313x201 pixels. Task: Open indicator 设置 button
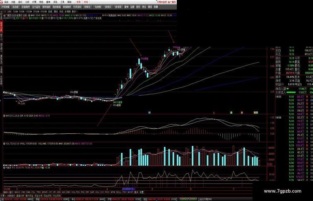click(141, 192)
